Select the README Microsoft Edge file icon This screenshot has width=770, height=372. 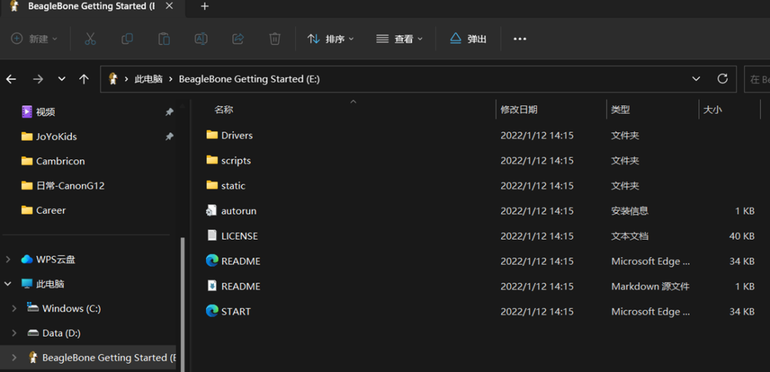(212, 261)
